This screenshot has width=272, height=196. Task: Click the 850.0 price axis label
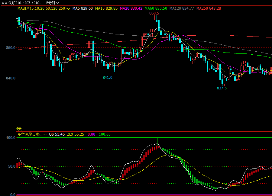(11, 48)
